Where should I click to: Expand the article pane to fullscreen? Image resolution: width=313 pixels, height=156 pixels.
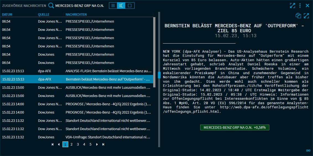click(x=306, y=16)
